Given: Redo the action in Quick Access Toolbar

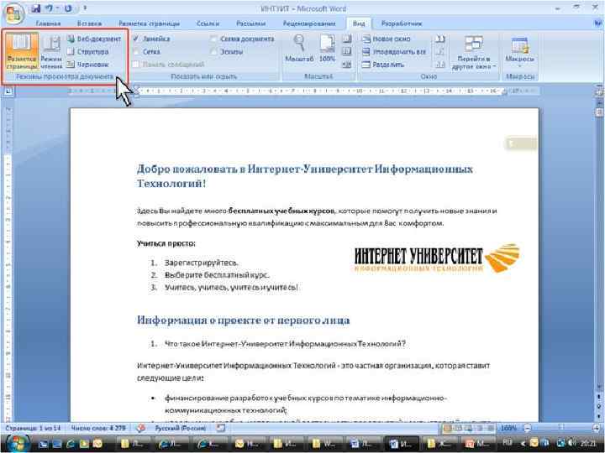Looking at the screenshot, I should tap(68, 8).
